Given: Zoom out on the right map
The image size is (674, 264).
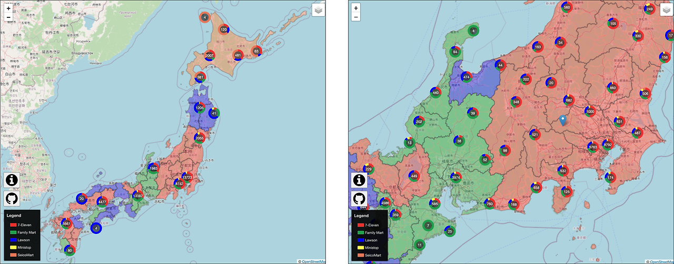Looking at the screenshot, I should pyautogui.click(x=356, y=17).
